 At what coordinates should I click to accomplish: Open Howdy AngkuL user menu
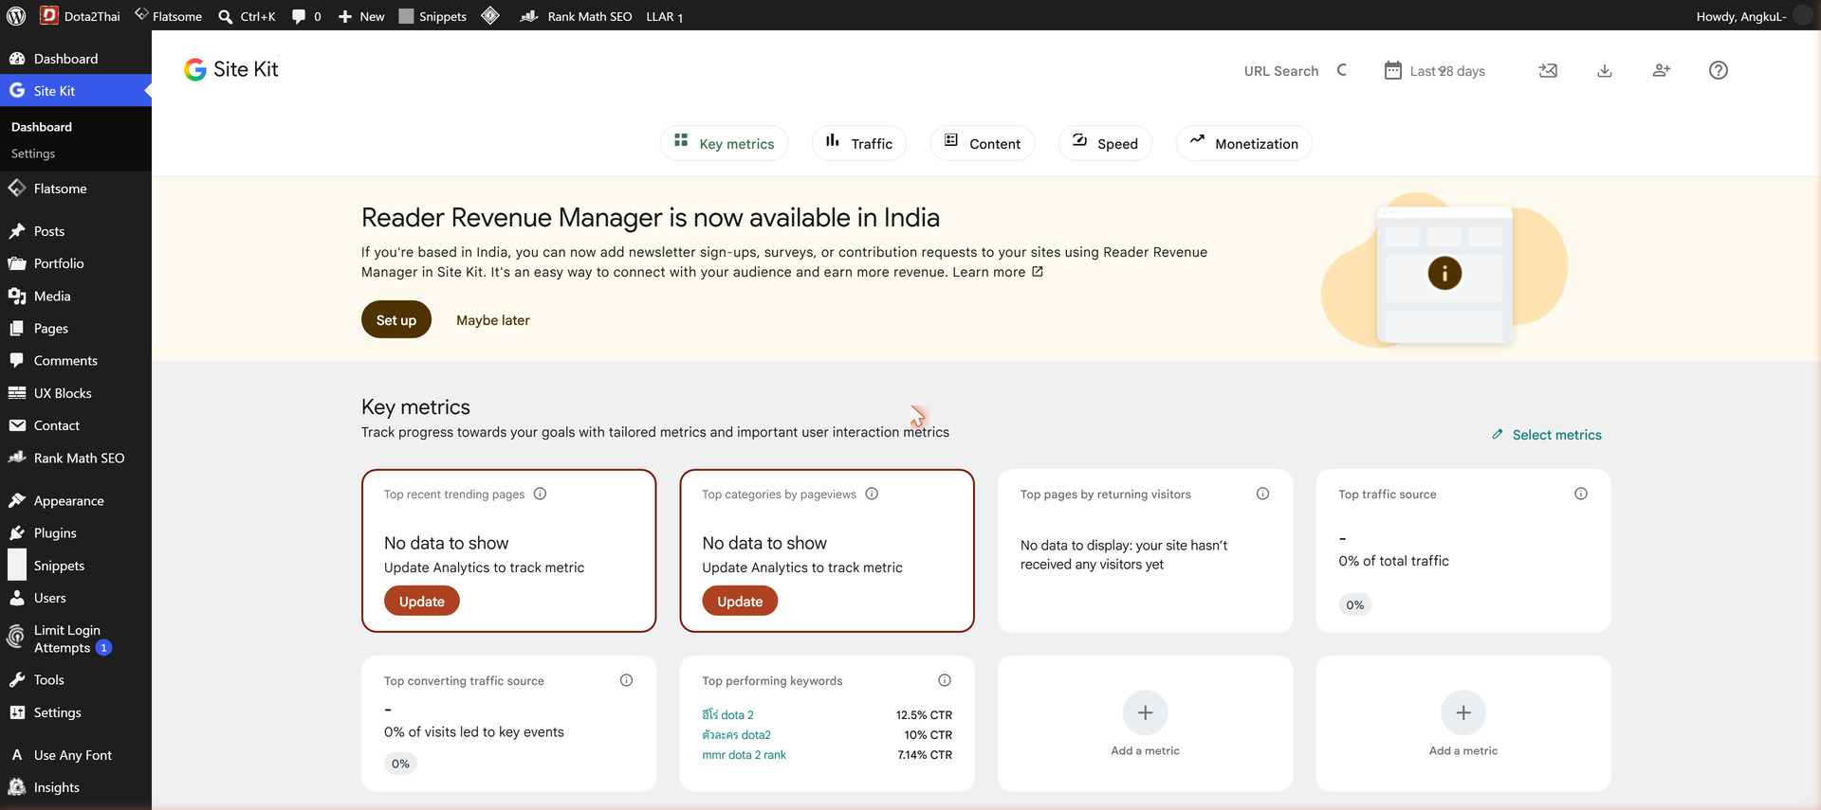(1753, 16)
